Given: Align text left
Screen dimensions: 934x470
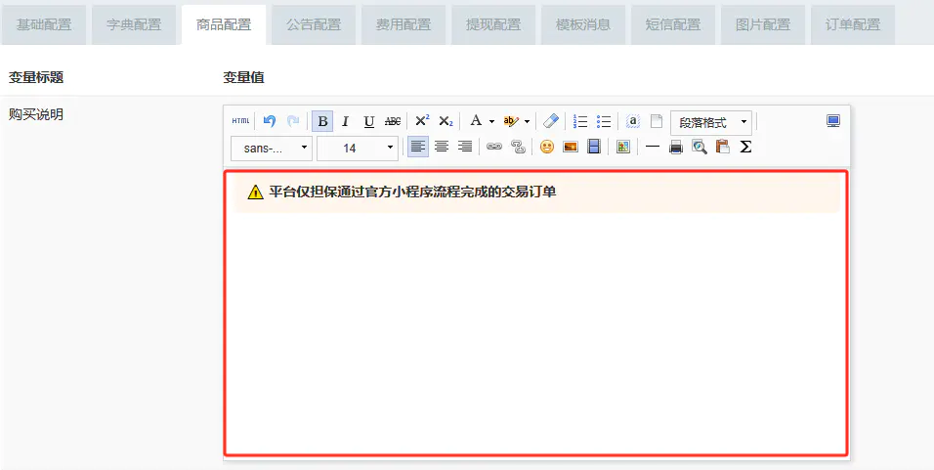Looking at the screenshot, I should click(417, 147).
